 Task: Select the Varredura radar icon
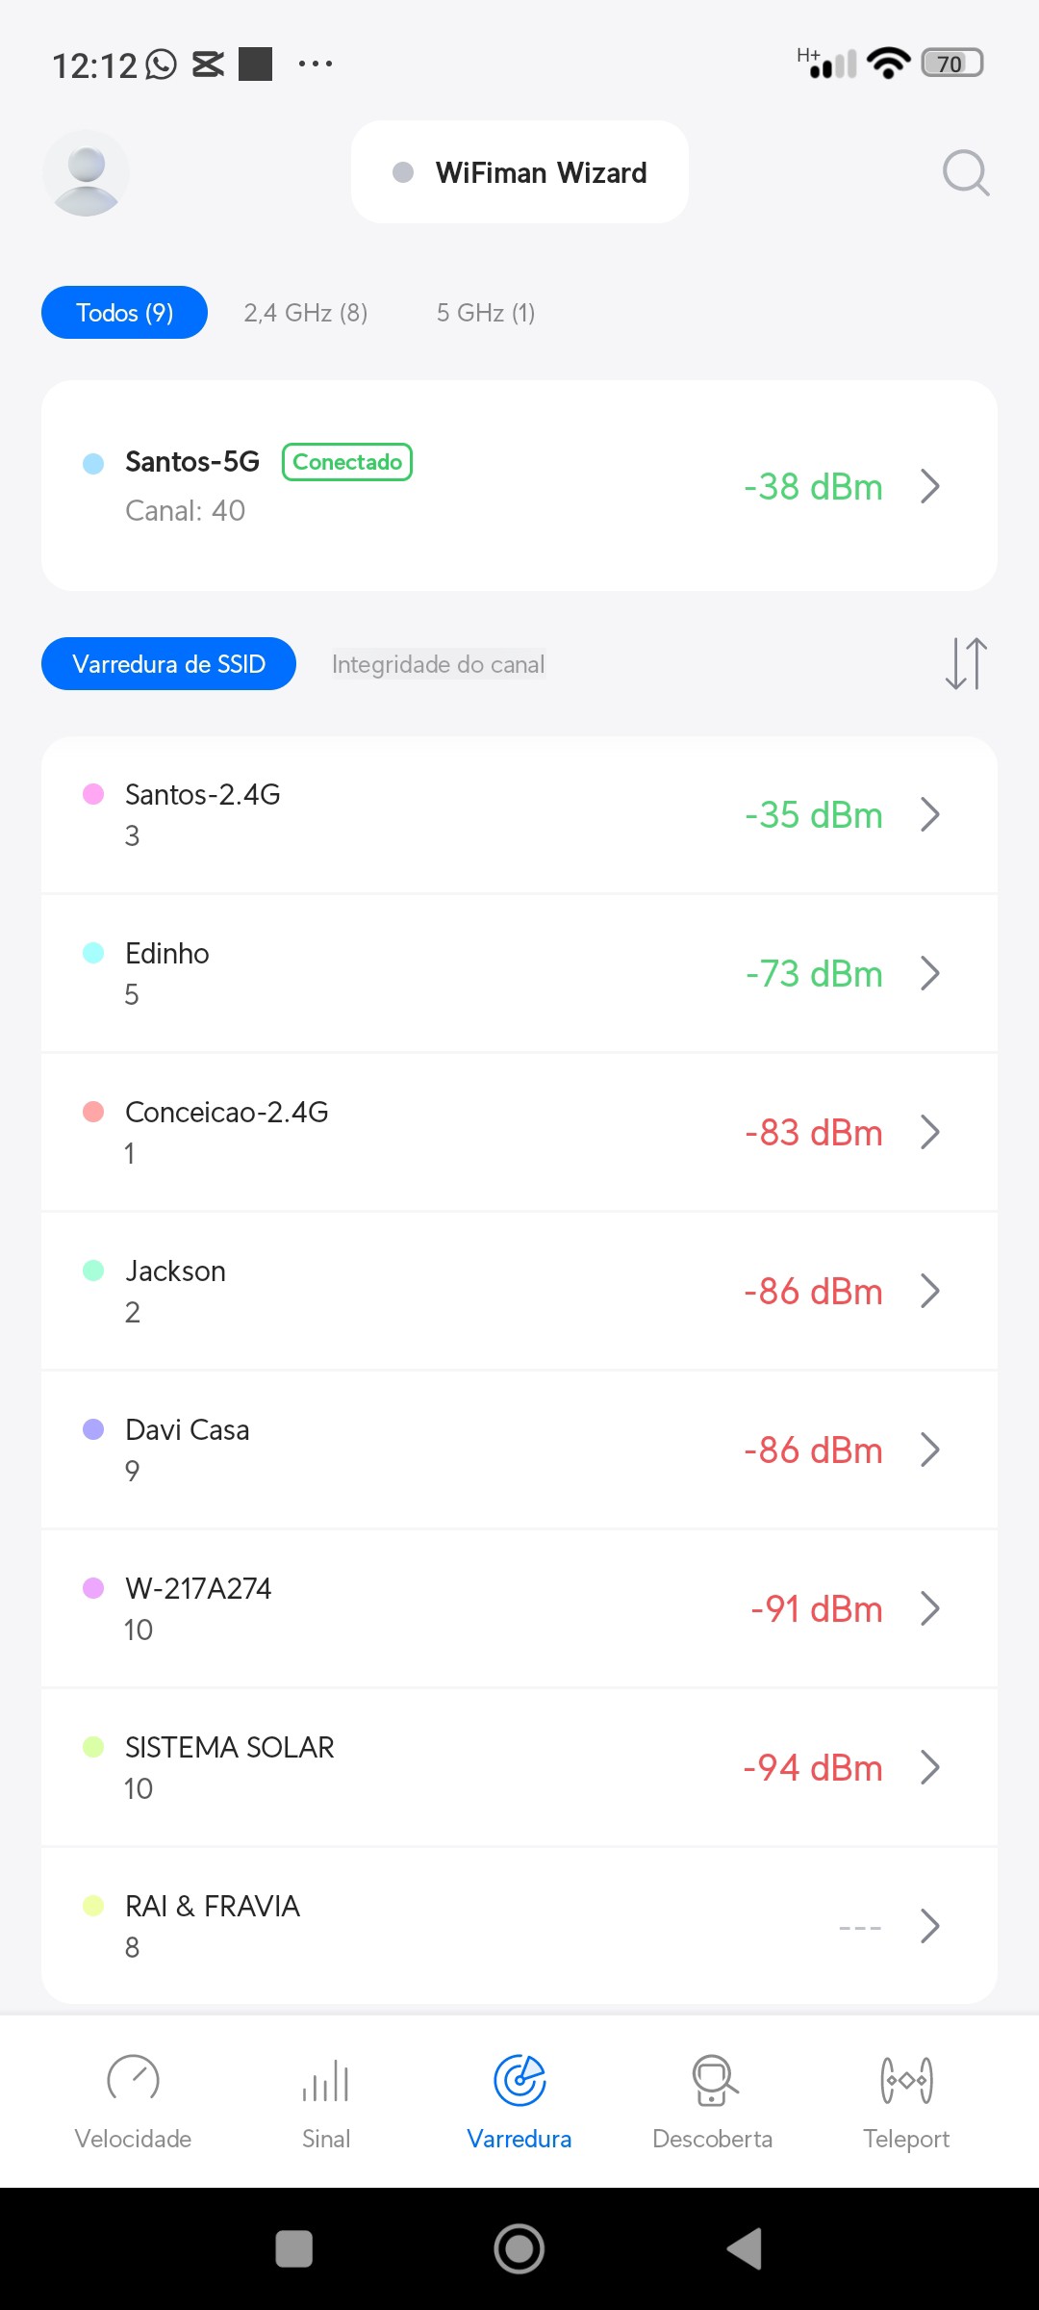click(x=519, y=2081)
